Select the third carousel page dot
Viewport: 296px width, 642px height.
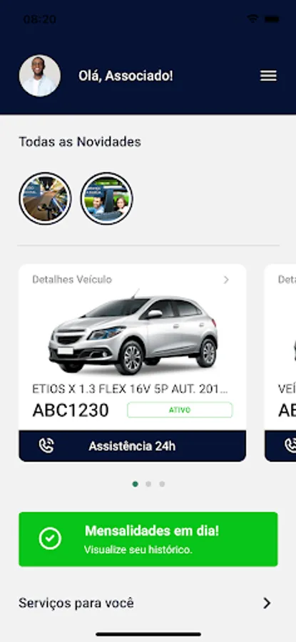point(162,484)
